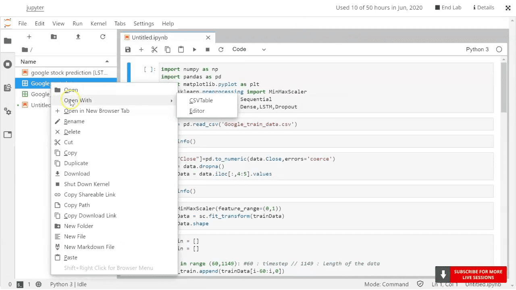Choose Delete in context menu
This screenshot has width=516, height=290.
click(114, 132)
